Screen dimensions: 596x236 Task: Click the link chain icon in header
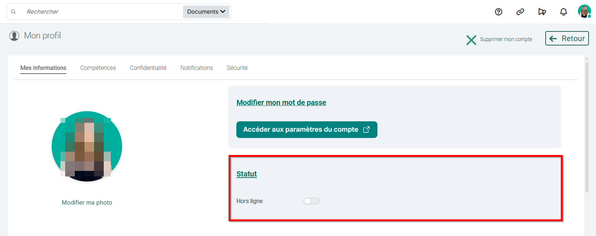520,12
